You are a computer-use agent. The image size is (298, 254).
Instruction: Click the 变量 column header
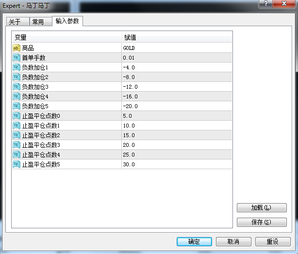(66, 37)
